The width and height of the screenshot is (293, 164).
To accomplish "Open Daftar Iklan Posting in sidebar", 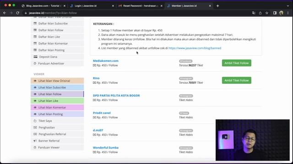I will pos(57,50).
